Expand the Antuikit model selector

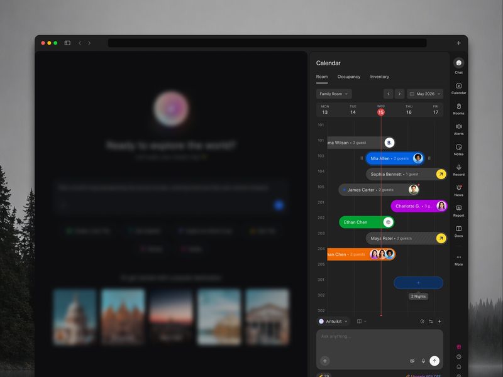click(x=333, y=321)
